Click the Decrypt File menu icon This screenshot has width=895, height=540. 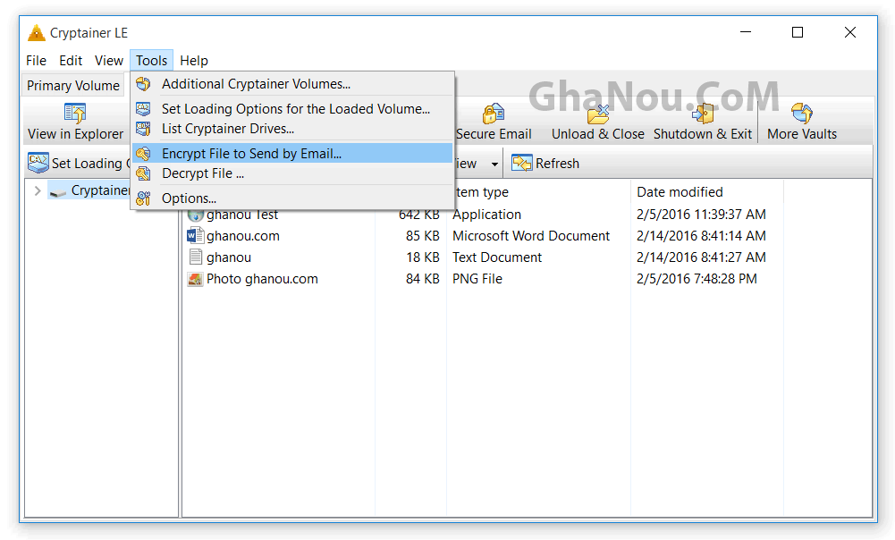tap(143, 173)
